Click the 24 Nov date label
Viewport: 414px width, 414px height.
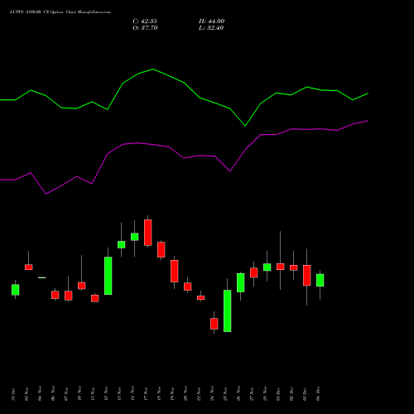212,393
